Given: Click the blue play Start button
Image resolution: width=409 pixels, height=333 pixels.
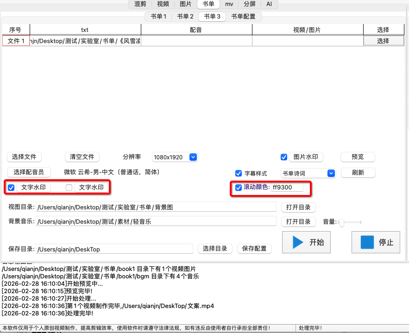Looking at the screenshot, I should pyautogui.click(x=307, y=242).
